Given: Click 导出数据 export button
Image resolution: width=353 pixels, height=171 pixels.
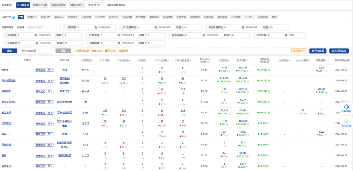Looking at the screenshot, I should pyautogui.click(x=318, y=51).
